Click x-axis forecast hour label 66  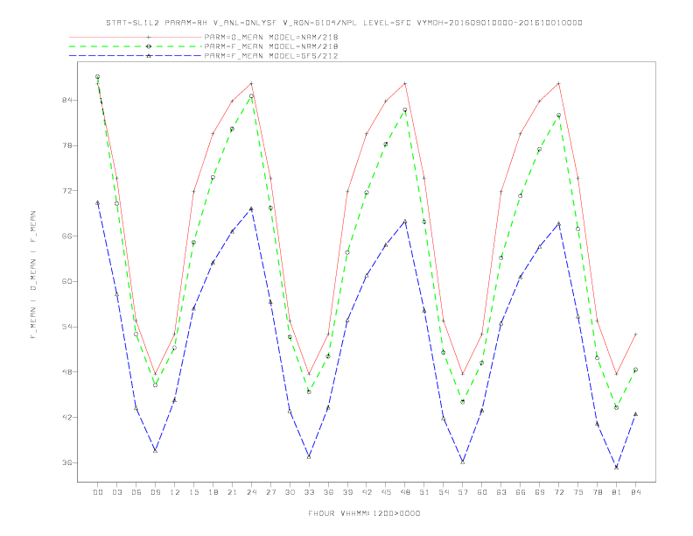521,492
